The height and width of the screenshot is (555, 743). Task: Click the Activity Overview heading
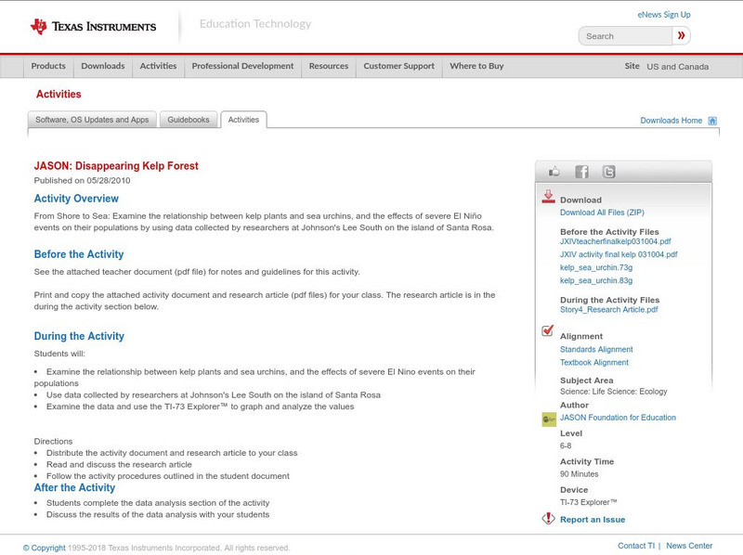pyautogui.click(x=76, y=199)
